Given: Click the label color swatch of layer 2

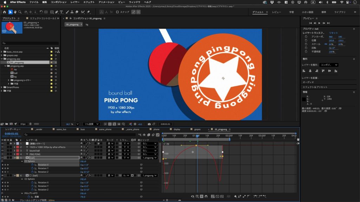Looking at the screenshot, I should click(18, 147).
